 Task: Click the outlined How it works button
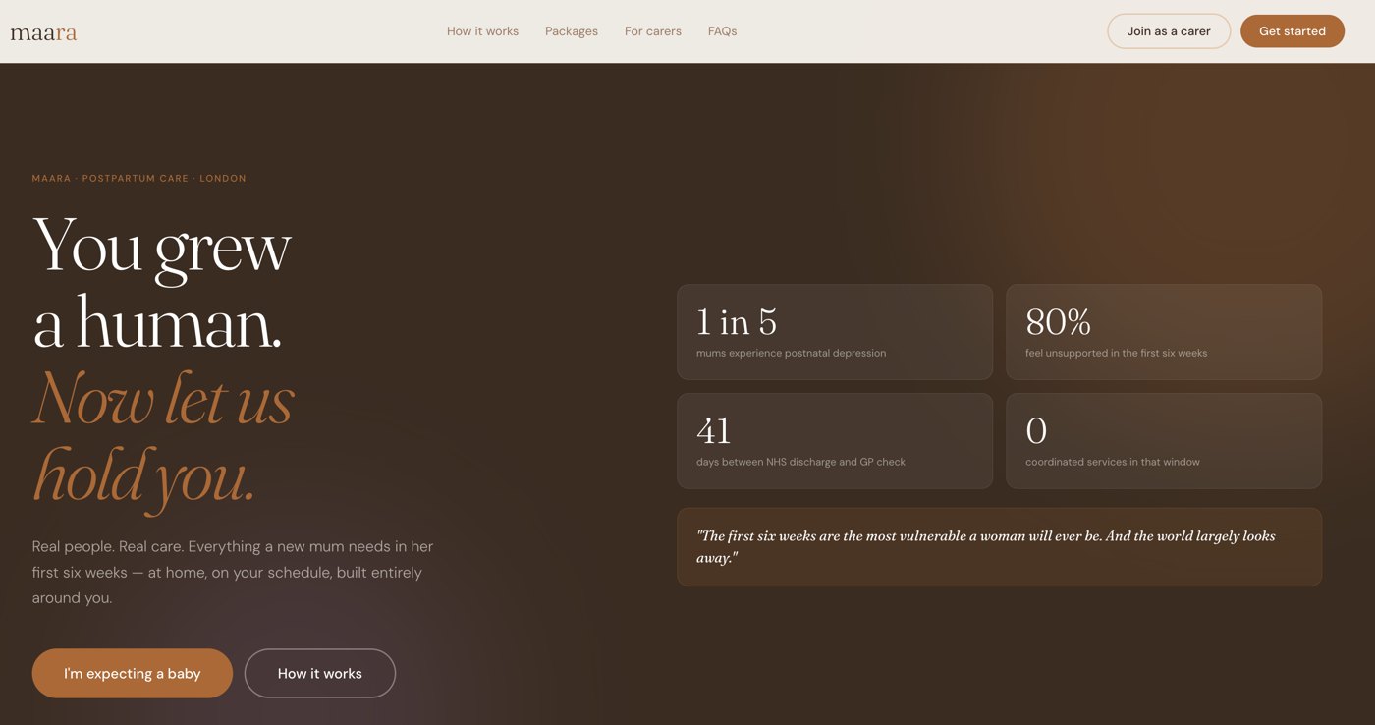point(320,673)
